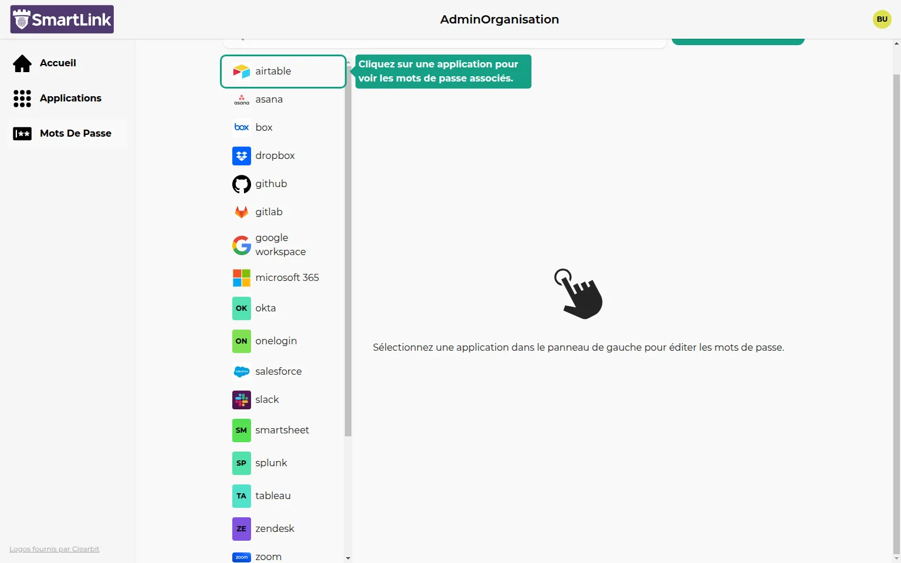Click the Applications grid icon
This screenshot has height=563, width=901.
click(22, 99)
